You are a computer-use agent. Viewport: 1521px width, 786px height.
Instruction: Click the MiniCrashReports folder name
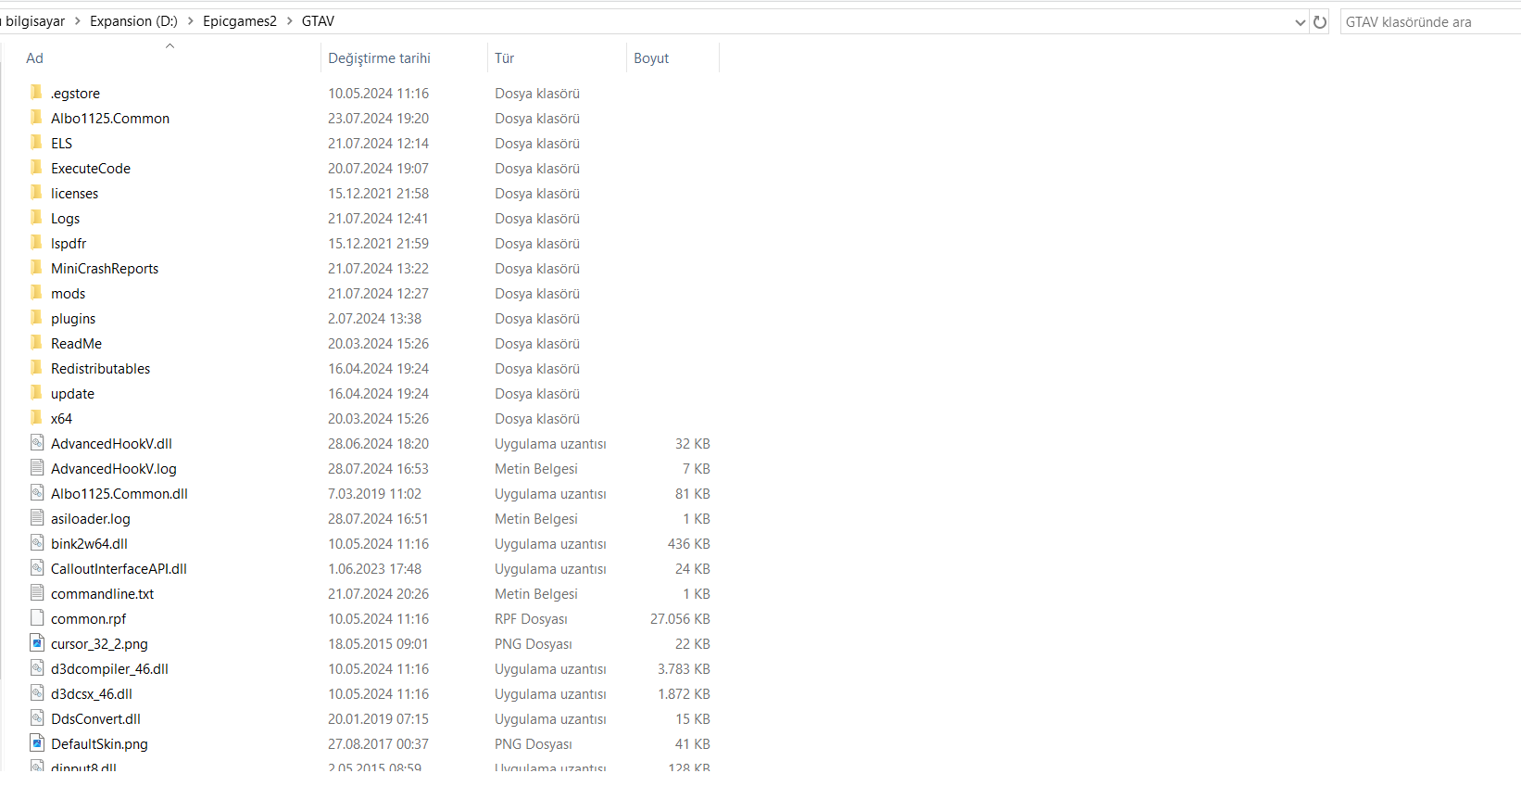(105, 269)
